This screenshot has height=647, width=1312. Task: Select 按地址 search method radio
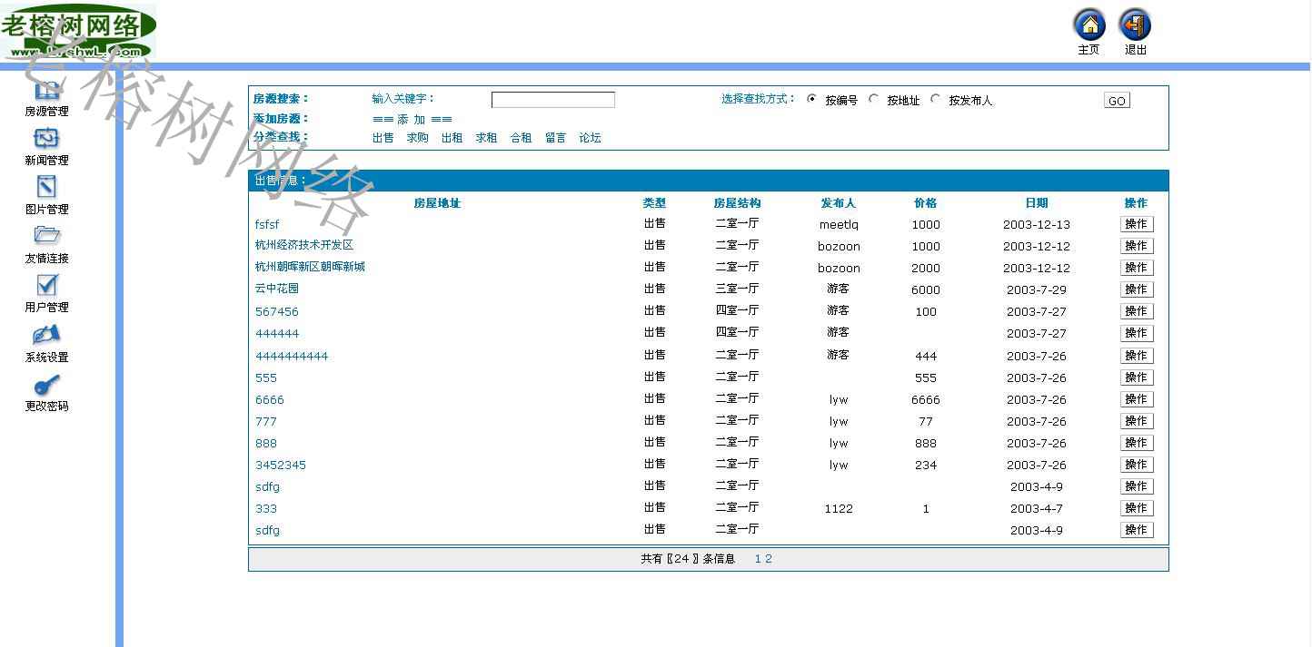pyautogui.click(x=873, y=99)
